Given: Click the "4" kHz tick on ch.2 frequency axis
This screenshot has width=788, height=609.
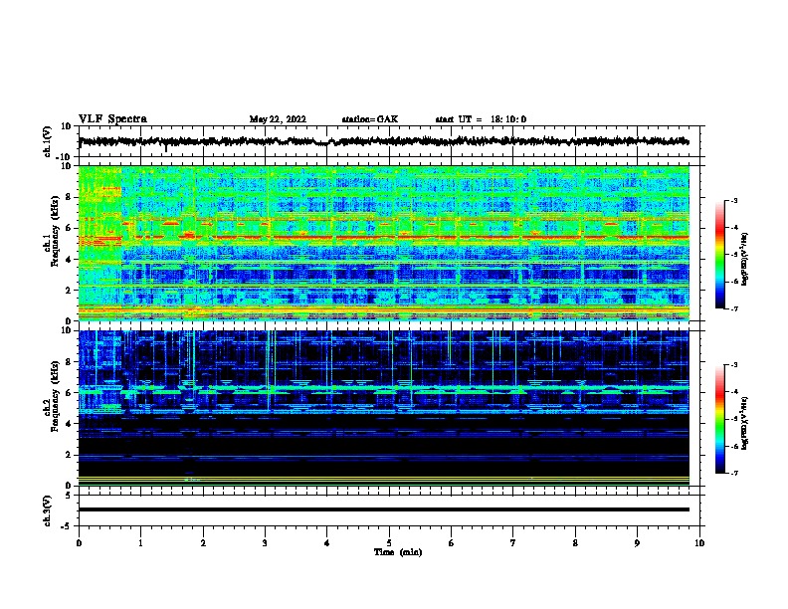Looking at the screenshot, I should pyautogui.click(x=69, y=424).
